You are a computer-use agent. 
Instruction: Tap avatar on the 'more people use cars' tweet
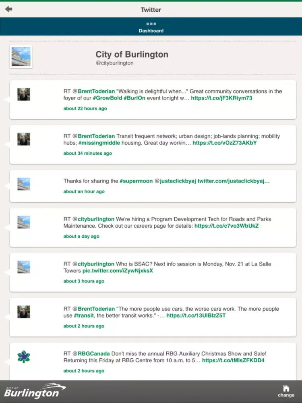(x=24, y=312)
